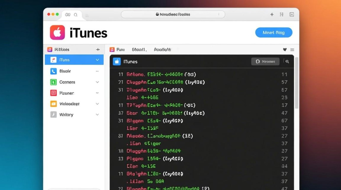Switch to the Aoatiole tab
Image resolution: width=341 pixels, height=190 pixels.
tap(162, 50)
